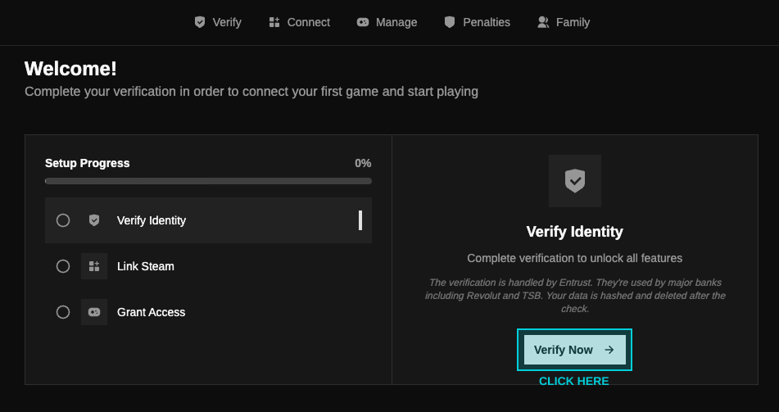Choose the Grant Access step label

(151, 312)
